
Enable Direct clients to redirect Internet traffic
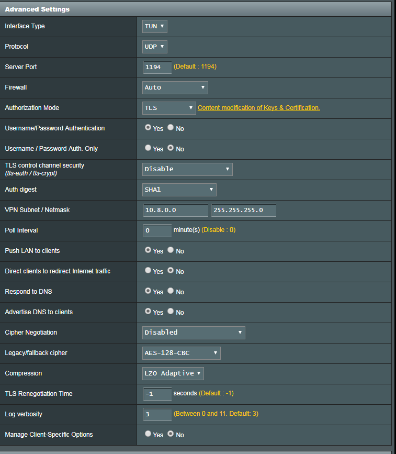coord(148,271)
